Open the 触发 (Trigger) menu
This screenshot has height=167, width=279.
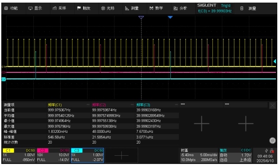tap(84, 8)
